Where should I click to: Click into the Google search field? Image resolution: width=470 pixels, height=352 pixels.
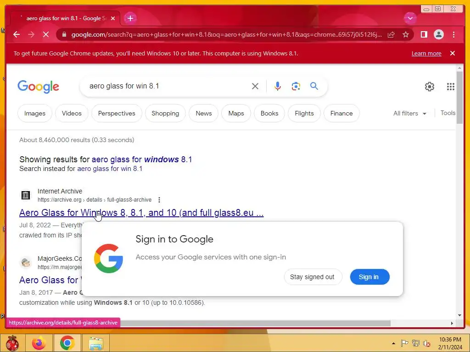click(168, 86)
